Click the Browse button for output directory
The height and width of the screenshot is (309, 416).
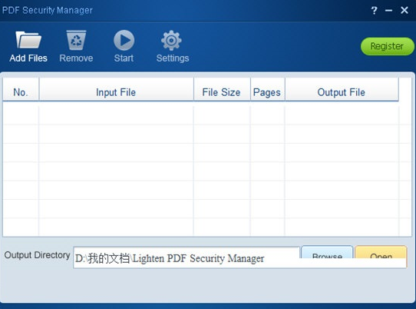327,252
